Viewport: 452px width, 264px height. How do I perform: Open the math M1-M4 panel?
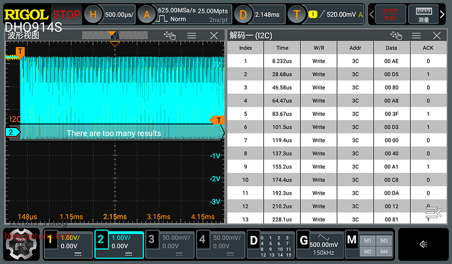point(368,244)
